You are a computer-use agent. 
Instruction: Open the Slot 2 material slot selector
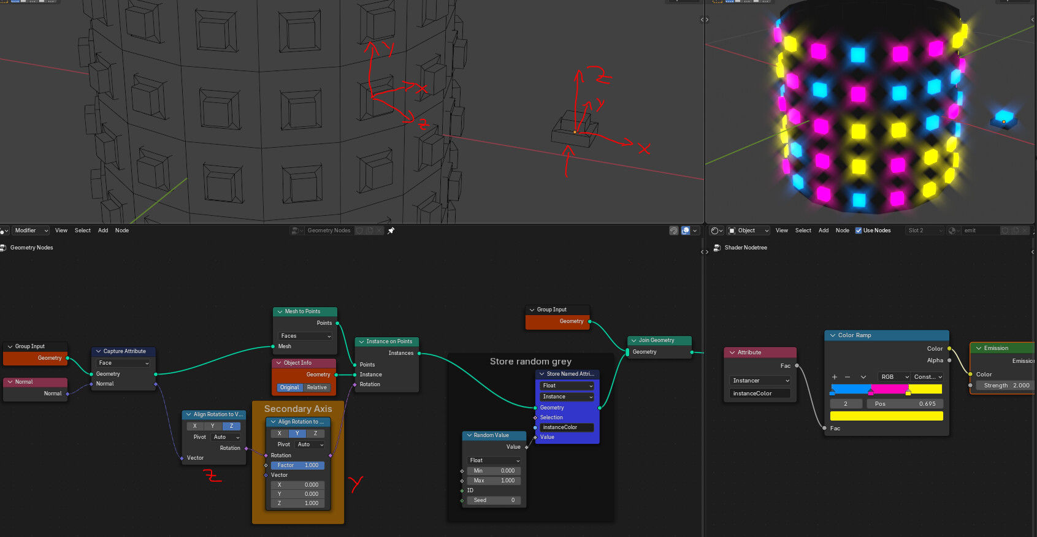click(x=925, y=230)
